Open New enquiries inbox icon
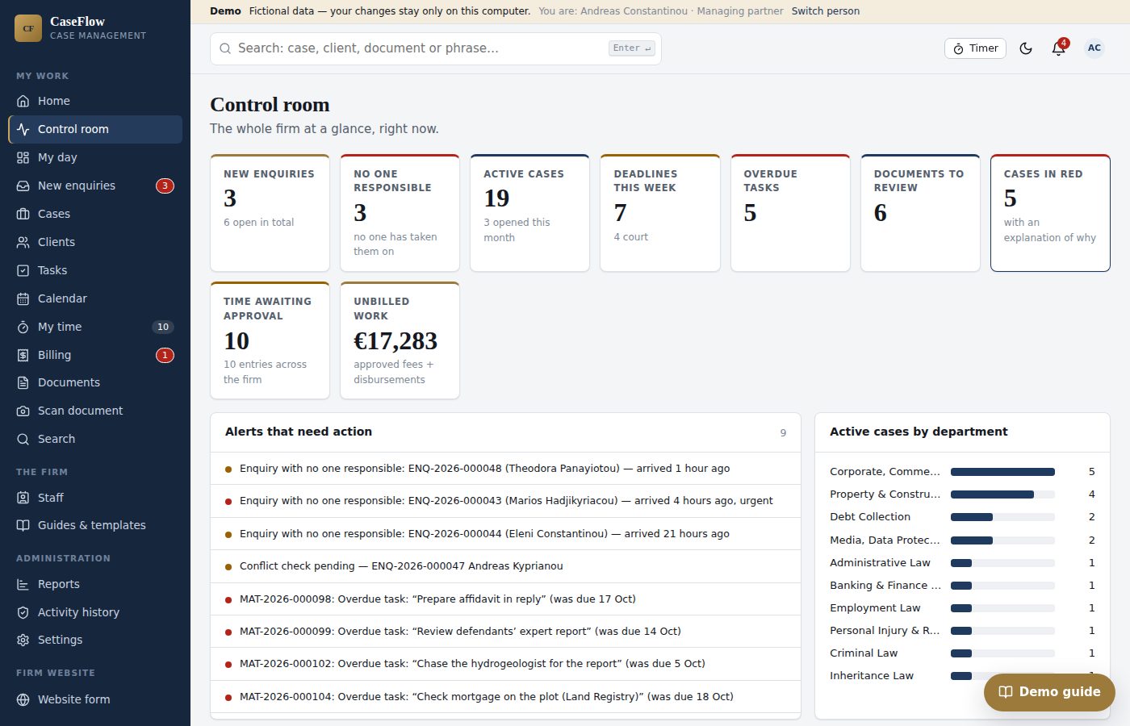Image resolution: width=1130 pixels, height=726 pixels. click(23, 186)
